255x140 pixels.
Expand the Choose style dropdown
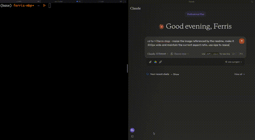180,54
